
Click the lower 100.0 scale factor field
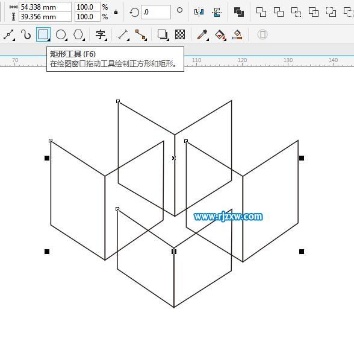(87, 17)
